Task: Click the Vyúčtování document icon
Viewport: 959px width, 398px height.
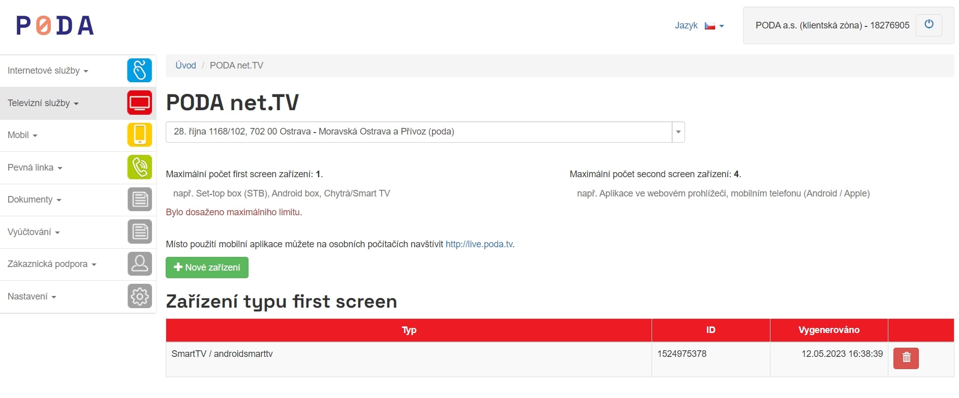Action: click(x=139, y=232)
